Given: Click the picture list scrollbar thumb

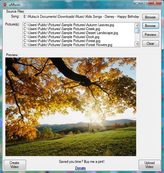Looking at the screenshot, I should click(x=137, y=31).
